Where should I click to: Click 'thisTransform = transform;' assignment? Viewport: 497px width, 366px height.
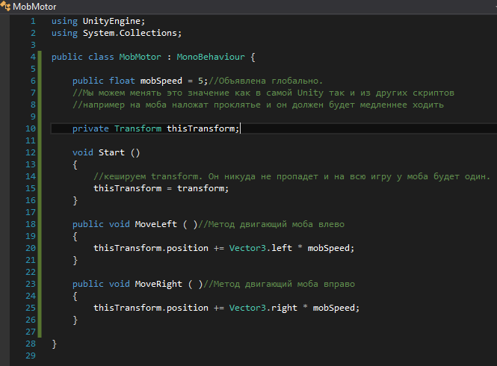(161, 188)
